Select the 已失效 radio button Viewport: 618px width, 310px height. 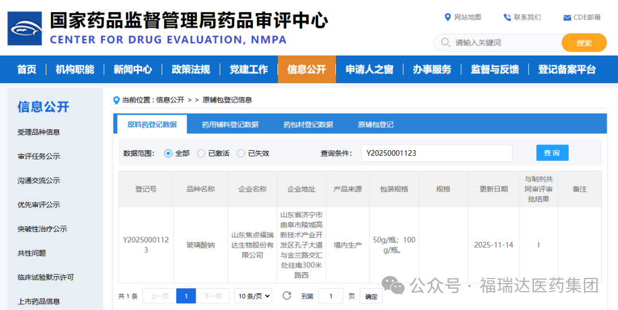pos(241,153)
